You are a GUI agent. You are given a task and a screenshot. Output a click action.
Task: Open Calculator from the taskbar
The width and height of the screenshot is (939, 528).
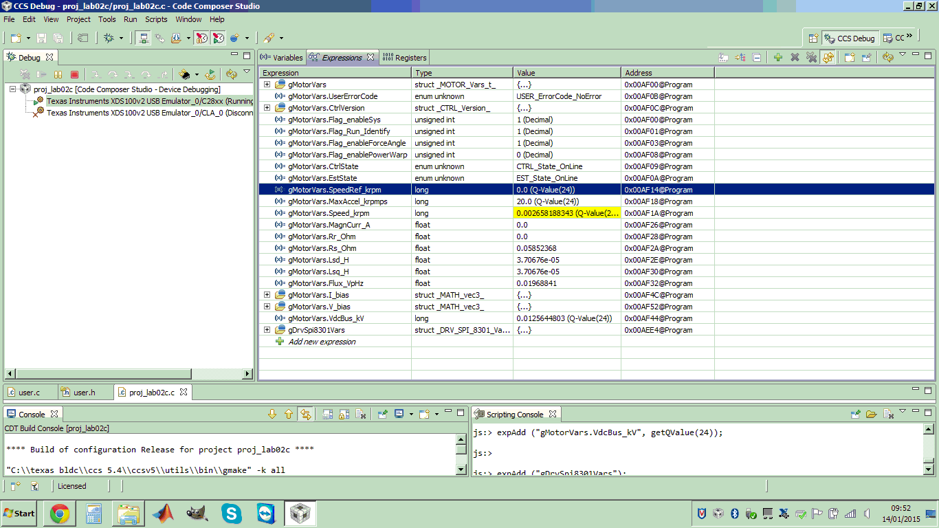coord(94,514)
